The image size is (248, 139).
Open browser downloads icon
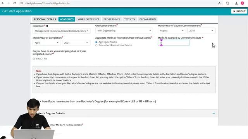[x=236, y=3]
